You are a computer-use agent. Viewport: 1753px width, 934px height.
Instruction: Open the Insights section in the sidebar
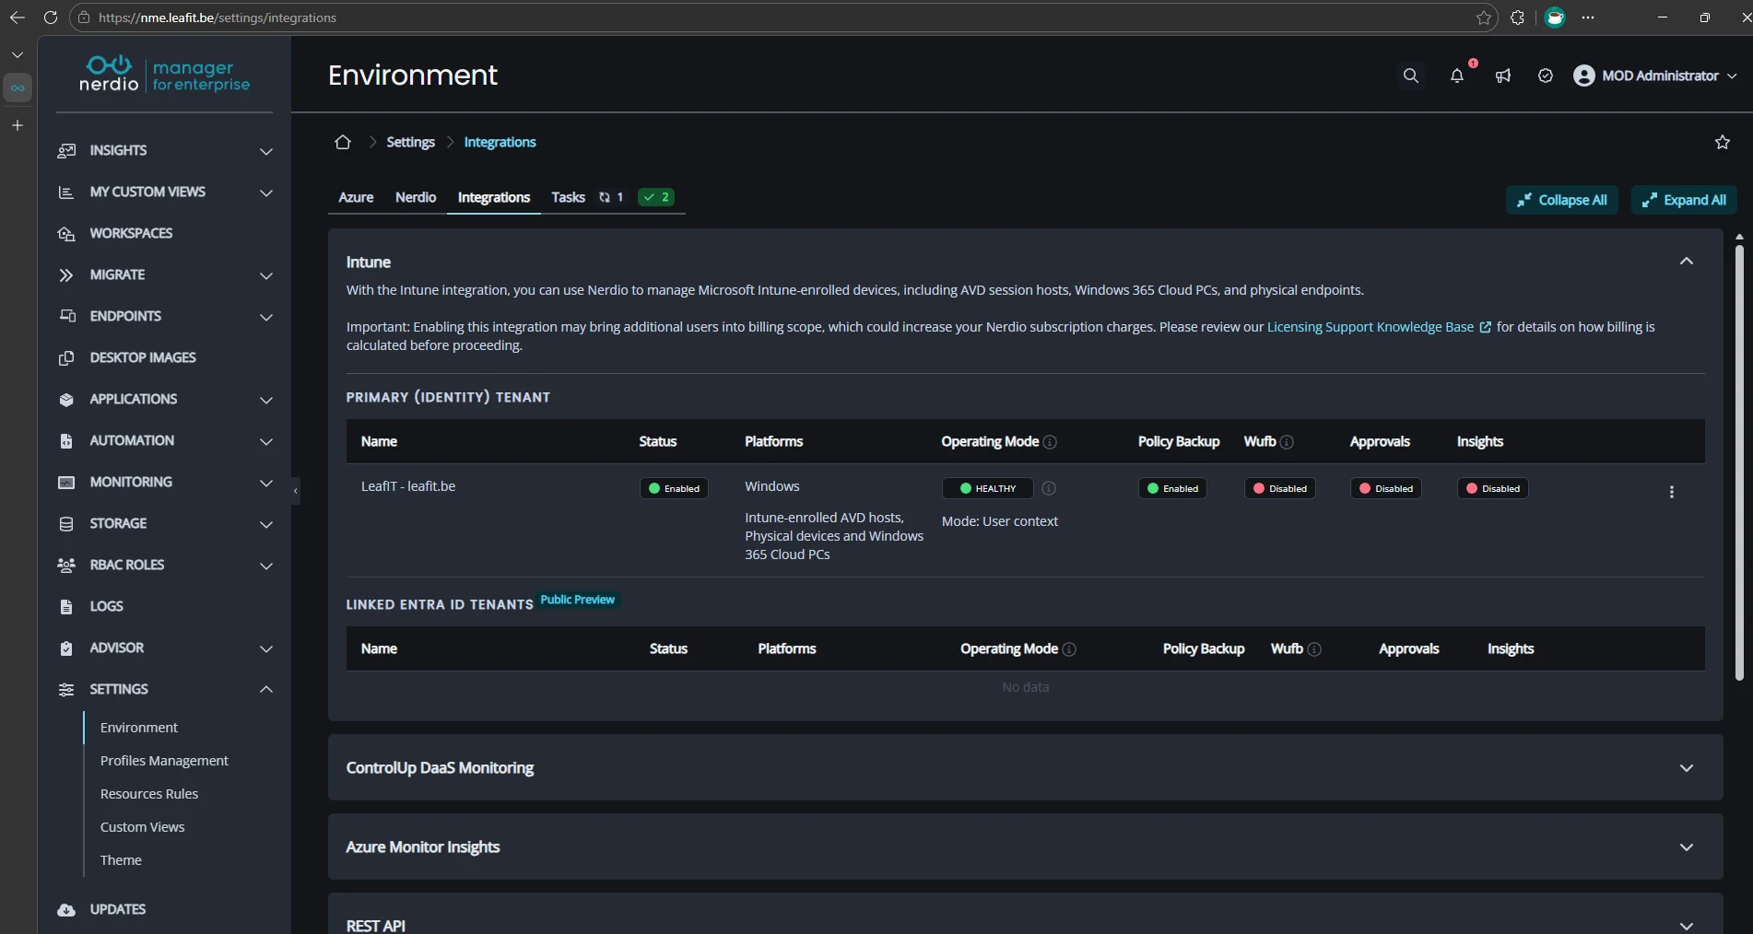[x=119, y=150]
